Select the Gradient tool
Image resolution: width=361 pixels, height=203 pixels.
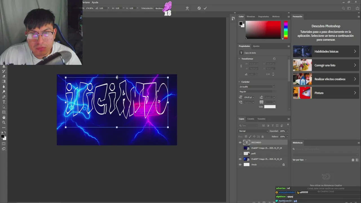[4, 81]
